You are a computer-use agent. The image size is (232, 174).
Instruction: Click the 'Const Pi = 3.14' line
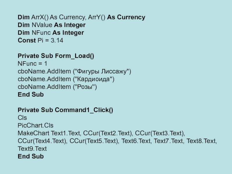[x=40, y=41]
